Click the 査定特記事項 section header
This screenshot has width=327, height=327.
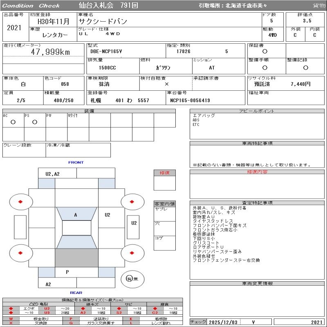(258, 203)
